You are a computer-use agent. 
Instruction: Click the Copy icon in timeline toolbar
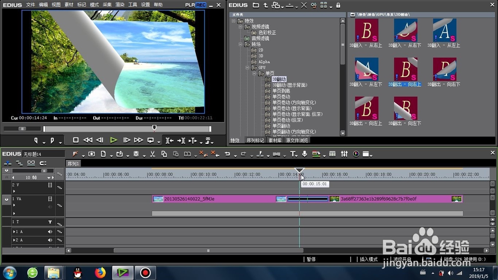(x=164, y=154)
